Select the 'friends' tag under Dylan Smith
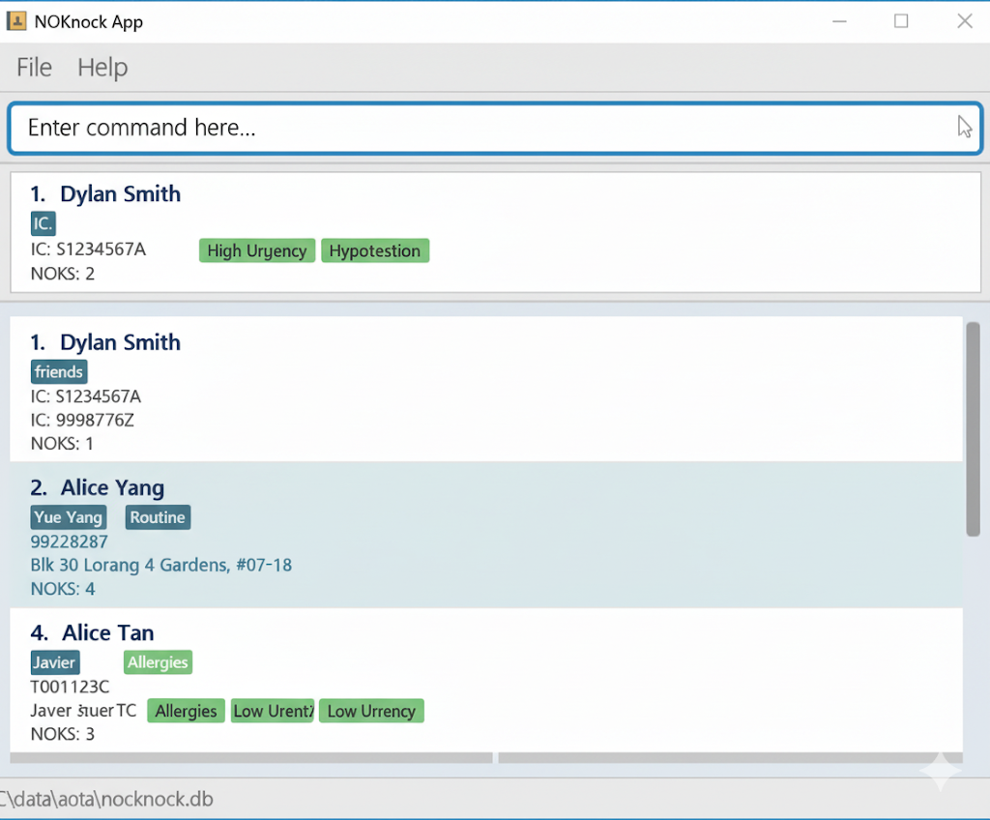 click(59, 372)
